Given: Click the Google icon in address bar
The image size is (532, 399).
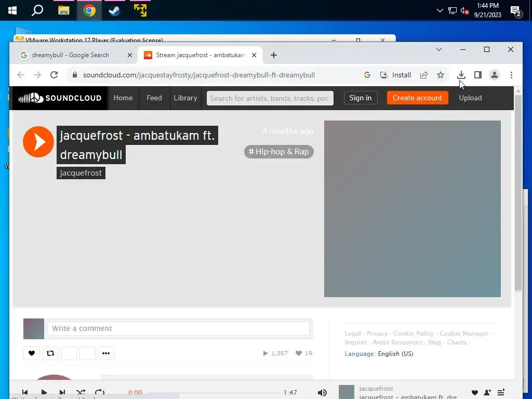Looking at the screenshot, I should coord(367,75).
